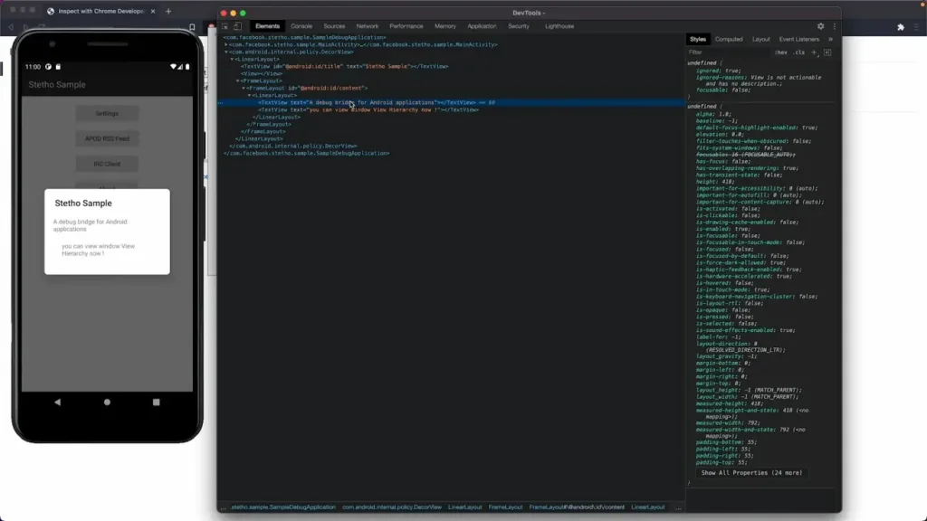Select the DecorView breadcrumb
Screen dimensions: 927x521
point(392,507)
